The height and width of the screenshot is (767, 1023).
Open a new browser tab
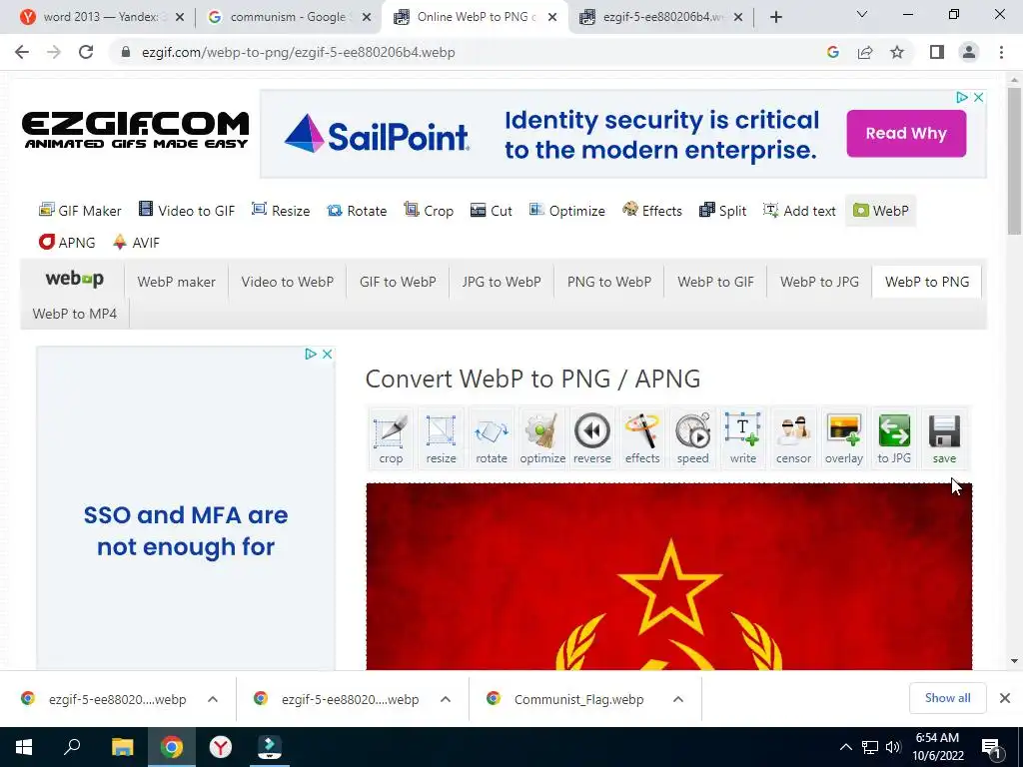(x=775, y=17)
